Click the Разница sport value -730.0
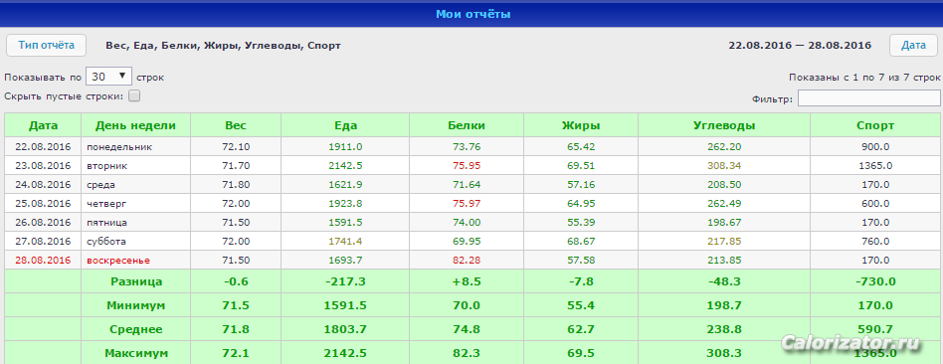The width and height of the screenshot is (943, 364). pos(875,281)
